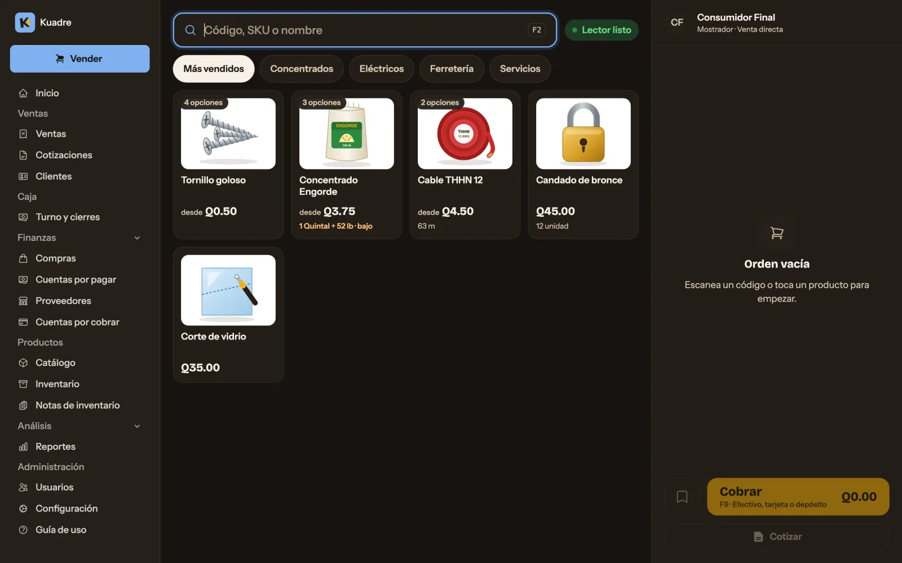
Task: Open Reportes bar chart icon
Action: 23,446
